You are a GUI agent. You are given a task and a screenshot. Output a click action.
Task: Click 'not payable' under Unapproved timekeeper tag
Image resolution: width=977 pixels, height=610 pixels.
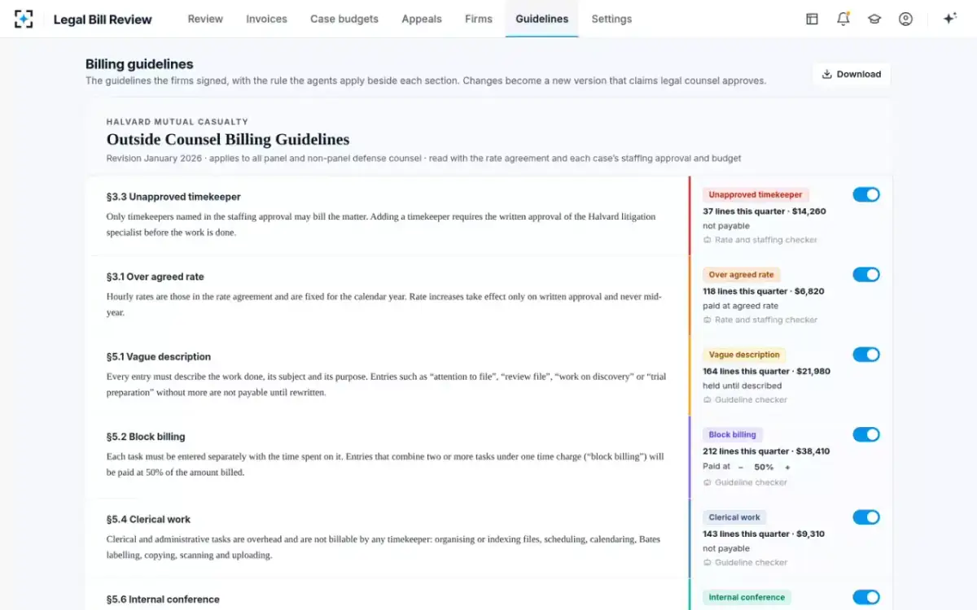click(x=726, y=226)
